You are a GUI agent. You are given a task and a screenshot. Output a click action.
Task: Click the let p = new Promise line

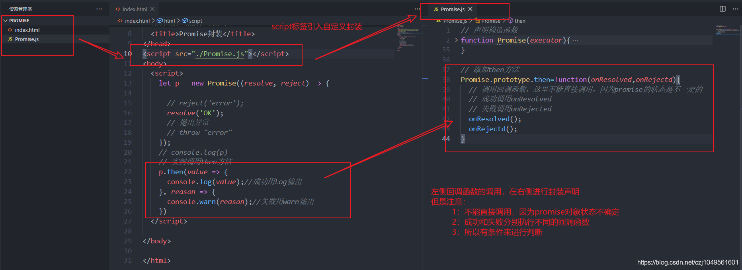244,83
